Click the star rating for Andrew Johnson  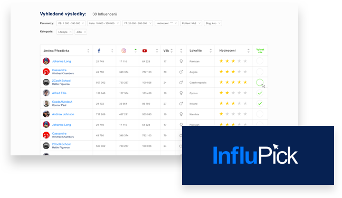(x=233, y=114)
